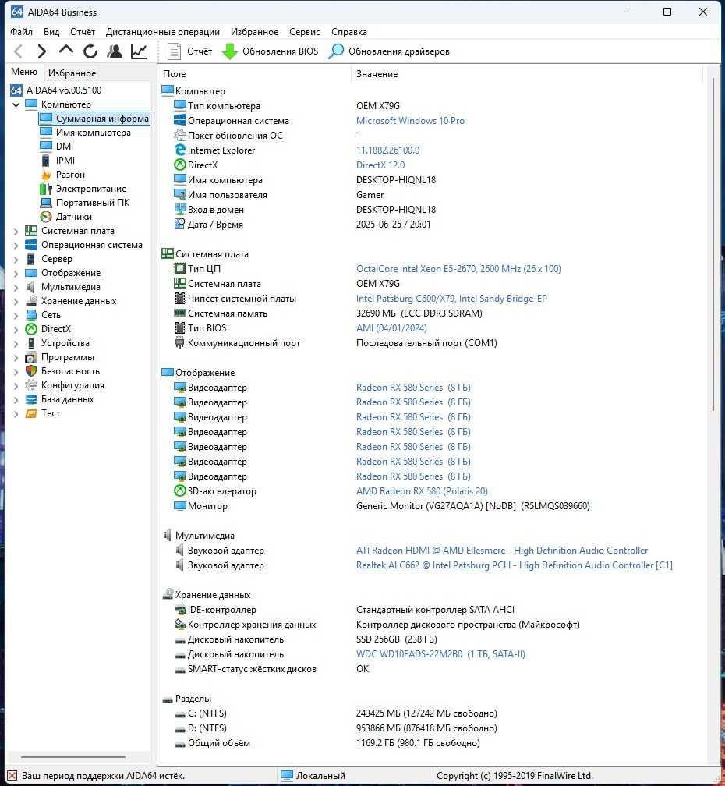The image size is (725, 786).
Task: Expand the Программы tree node
Action: (x=16, y=357)
